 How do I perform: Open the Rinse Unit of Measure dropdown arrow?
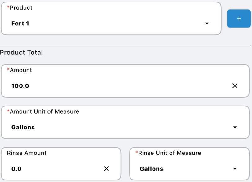coord(235,169)
